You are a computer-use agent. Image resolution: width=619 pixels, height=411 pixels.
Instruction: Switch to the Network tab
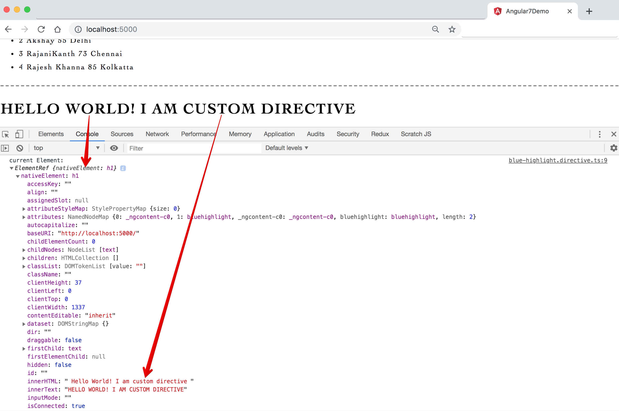pos(157,134)
